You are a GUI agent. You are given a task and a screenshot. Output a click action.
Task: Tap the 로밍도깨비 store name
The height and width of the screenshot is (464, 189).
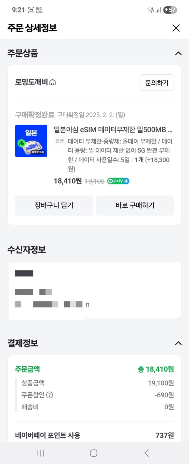pos(31,82)
